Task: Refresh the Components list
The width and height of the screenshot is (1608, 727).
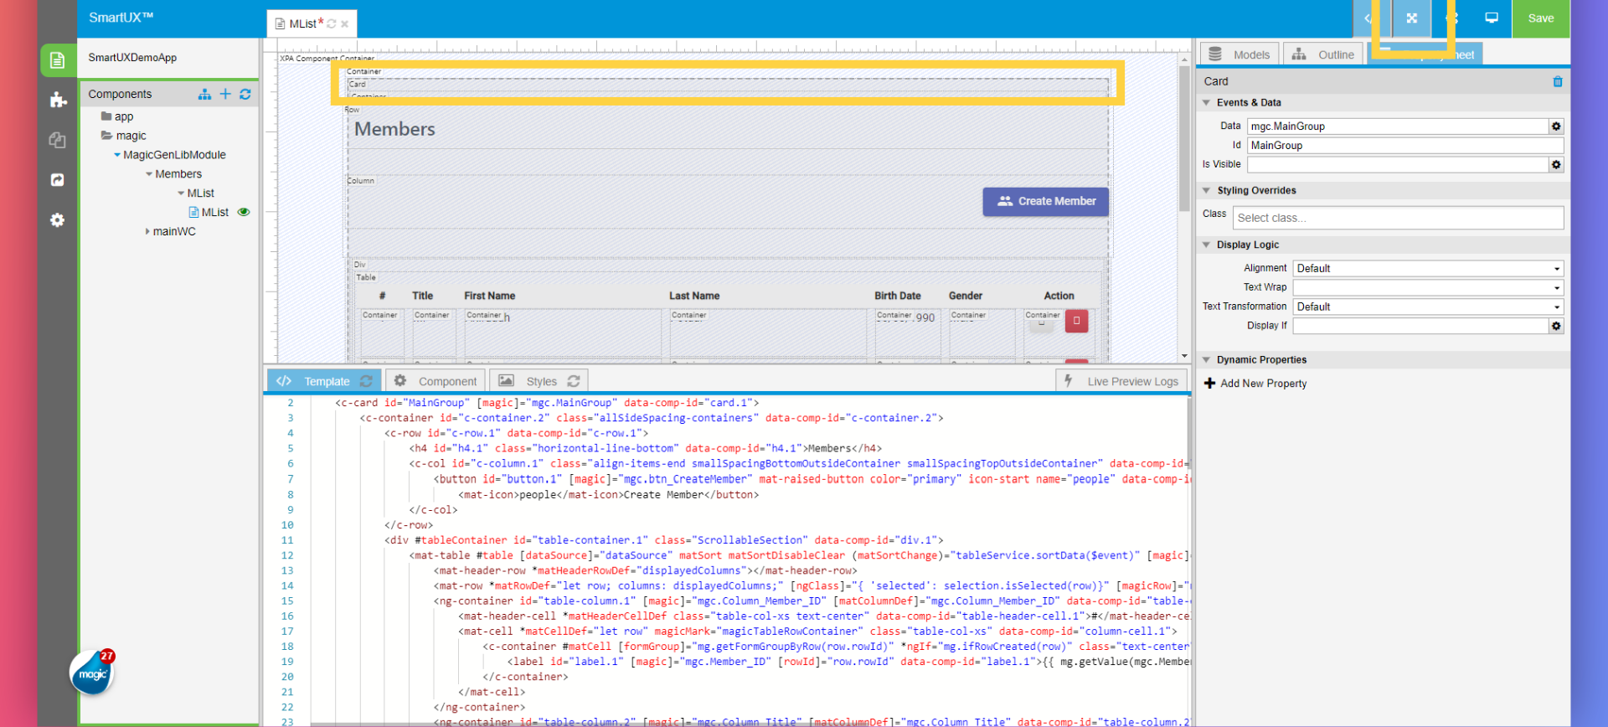Action: click(245, 94)
